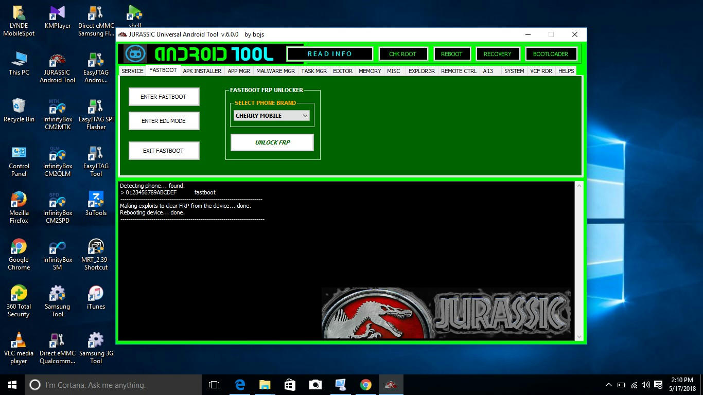703x395 pixels.
Task: Open the MALWARE MGR tab
Action: point(275,71)
